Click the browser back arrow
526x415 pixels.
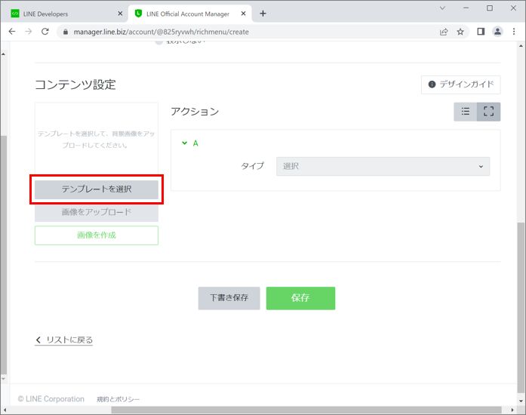click(x=12, y=32)
